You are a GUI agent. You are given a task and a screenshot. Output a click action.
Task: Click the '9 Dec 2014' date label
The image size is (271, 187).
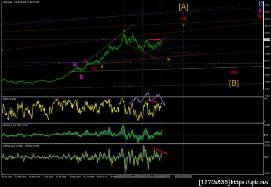click(102, 177)
